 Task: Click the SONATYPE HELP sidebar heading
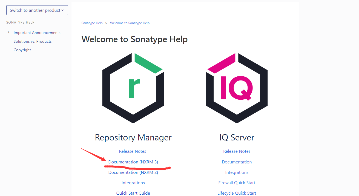pos(20,22)
